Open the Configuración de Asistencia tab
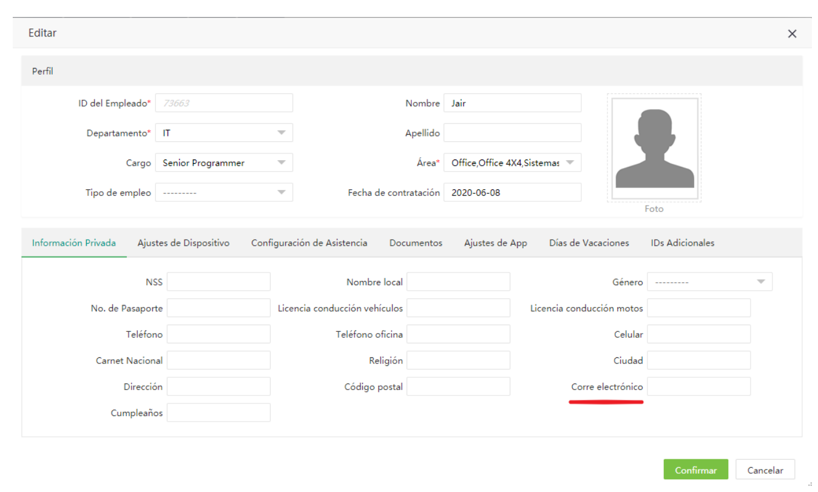Image resolution: width=818 pixels, height=492 pixels. (309, 243)
